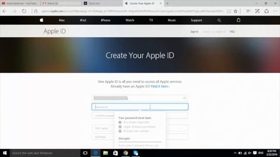Open Task View on the taskbar
The image size is (280, 157).
tap(85, 153)
